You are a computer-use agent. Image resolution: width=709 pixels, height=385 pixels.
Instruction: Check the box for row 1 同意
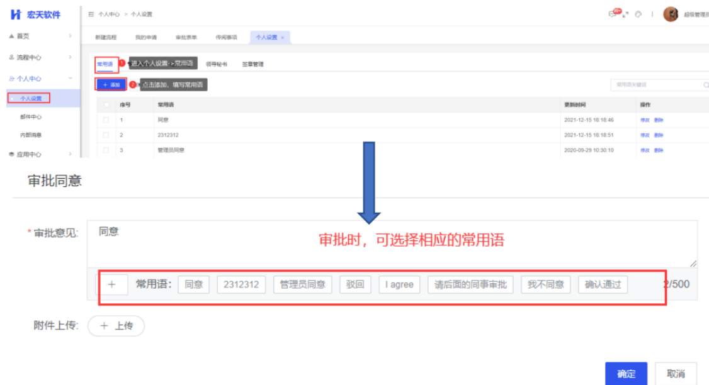pos(106,120)
